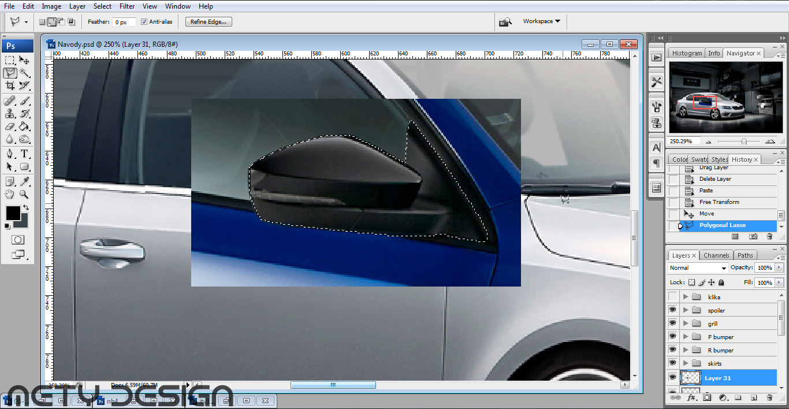Pick the Magic Wand tool
This screenshot has width=789, height=409.
[24, 73]
